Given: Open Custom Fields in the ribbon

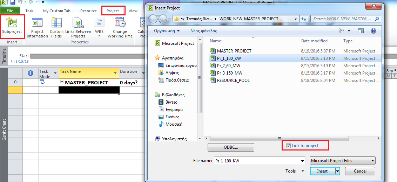Looking at the screenshot, I should pos(56,28).
